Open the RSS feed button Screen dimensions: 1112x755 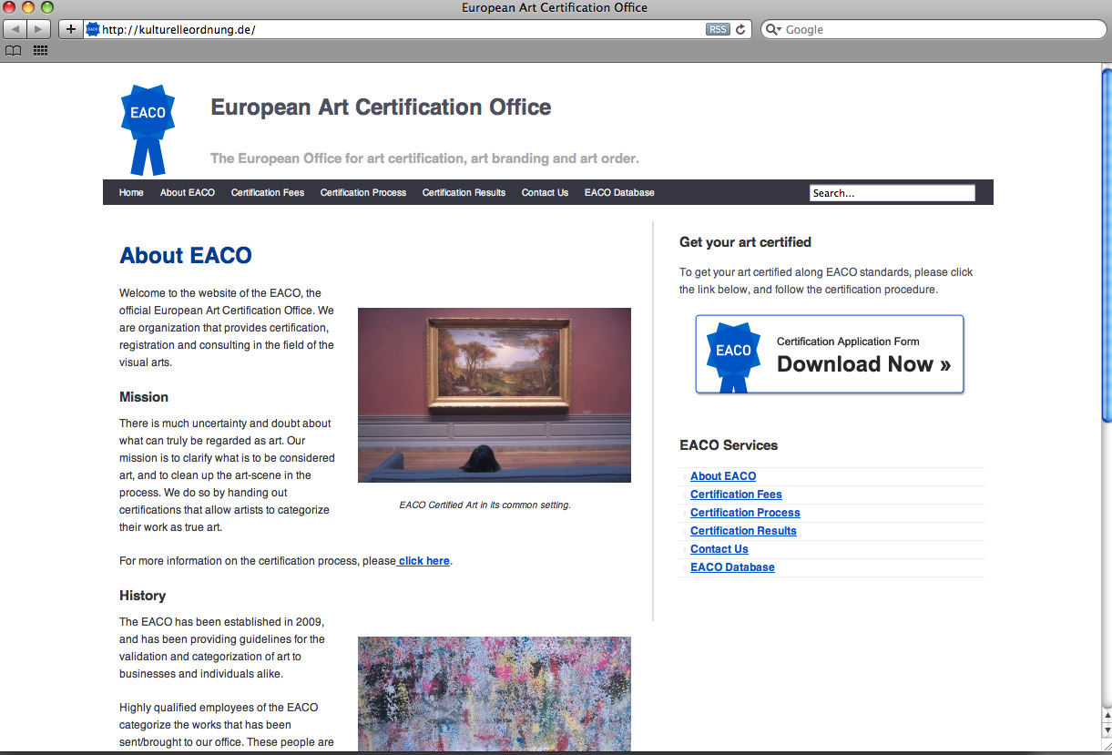click(718, 29)
